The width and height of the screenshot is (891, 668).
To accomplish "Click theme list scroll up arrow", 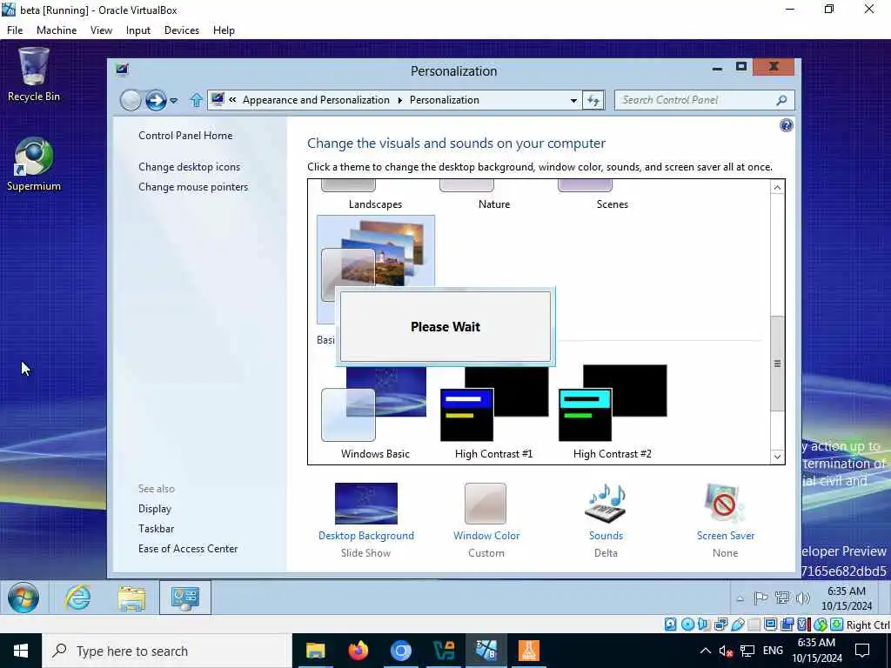I will (777, 188).
